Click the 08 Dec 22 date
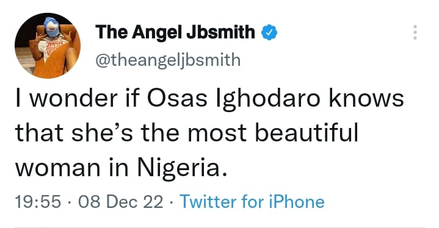 (x=120, y=202)
